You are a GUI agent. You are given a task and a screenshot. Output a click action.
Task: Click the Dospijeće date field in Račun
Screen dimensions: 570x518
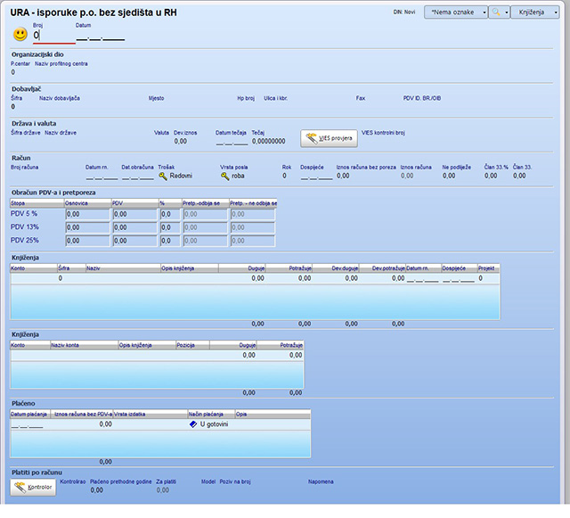316,177
